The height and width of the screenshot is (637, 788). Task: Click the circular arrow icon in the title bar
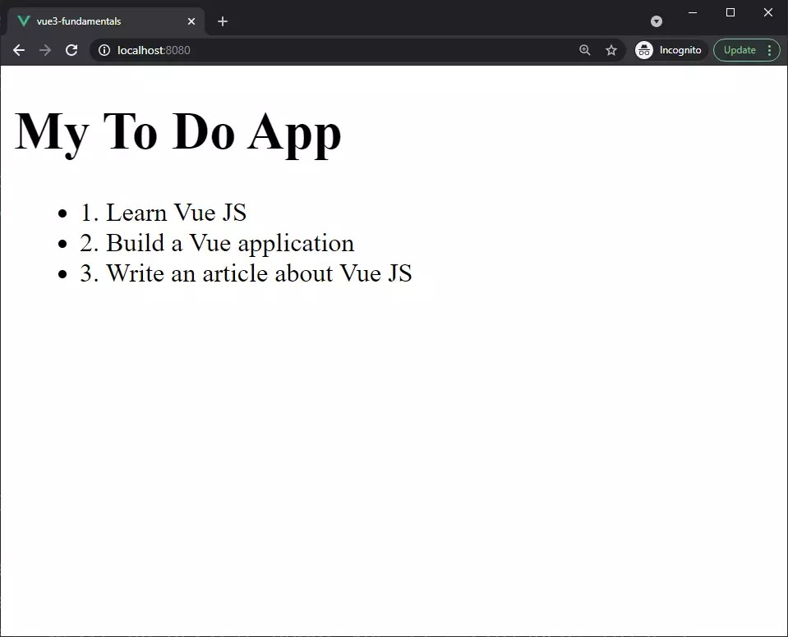(655, 21)
